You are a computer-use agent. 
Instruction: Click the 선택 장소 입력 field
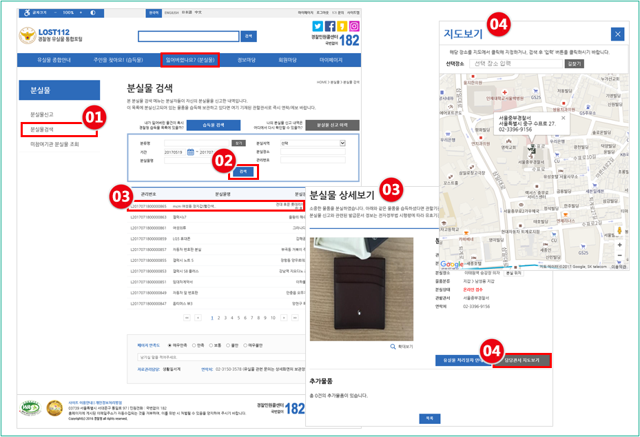click(x=516, y=63)
